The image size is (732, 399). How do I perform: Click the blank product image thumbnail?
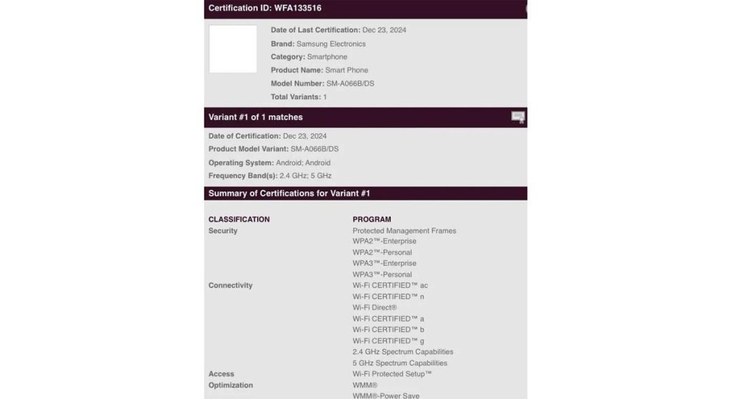[233, 49]
